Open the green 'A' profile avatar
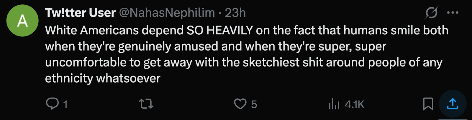Image resolution: width=472 pixels, height=120 pixels. (22, 21)
